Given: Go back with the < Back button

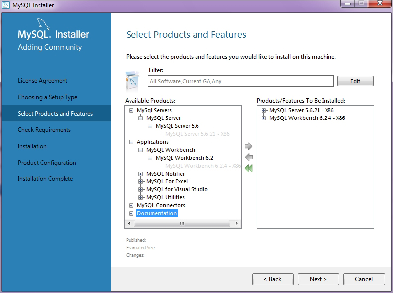Looking at the screenshot, I should [x=272, y=279].
